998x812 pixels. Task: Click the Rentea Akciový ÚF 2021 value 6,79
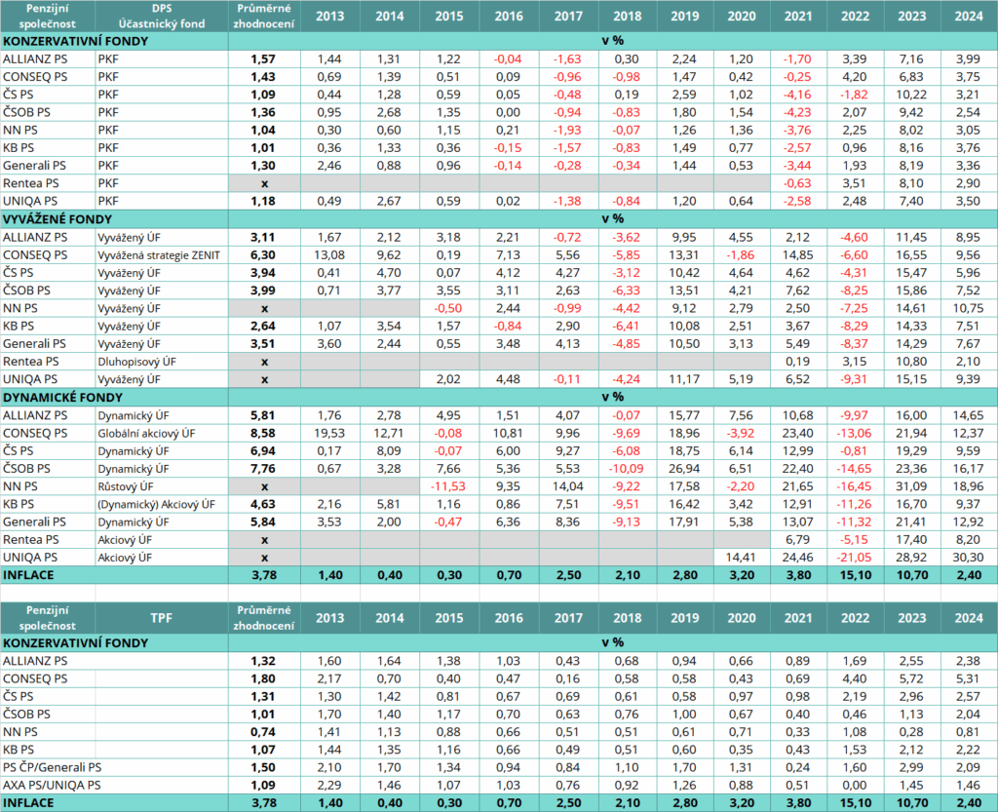pos(797,540)
